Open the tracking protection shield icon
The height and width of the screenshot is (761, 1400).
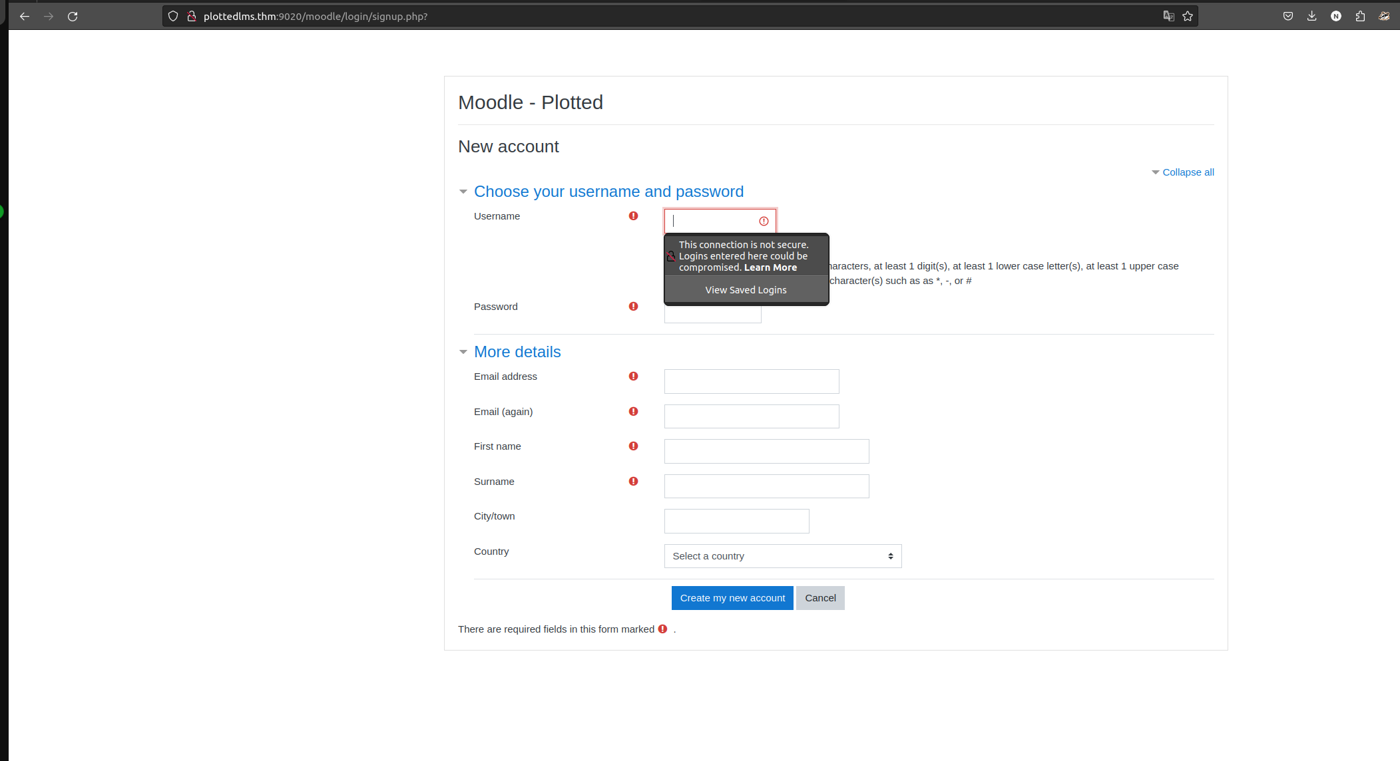click(x=173, y=16)
